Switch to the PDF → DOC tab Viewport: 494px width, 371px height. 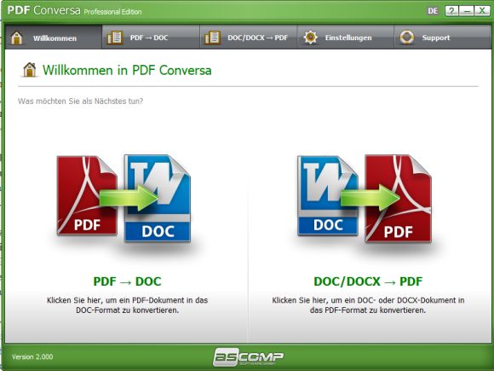coord(151,38)
